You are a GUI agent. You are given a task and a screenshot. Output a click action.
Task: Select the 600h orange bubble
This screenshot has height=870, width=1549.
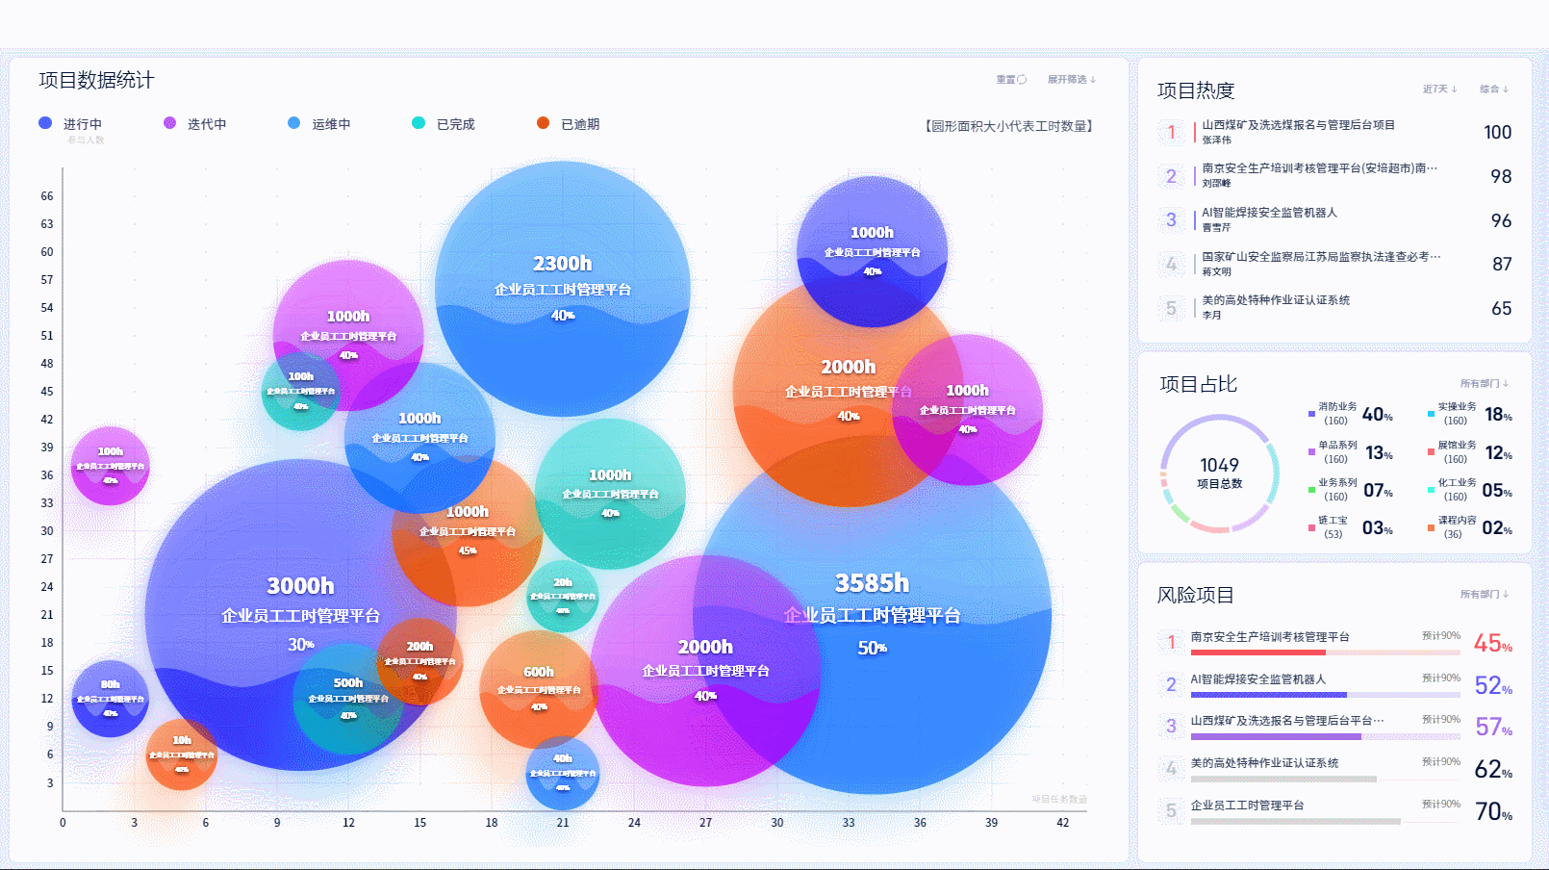(x=539, y=689)
